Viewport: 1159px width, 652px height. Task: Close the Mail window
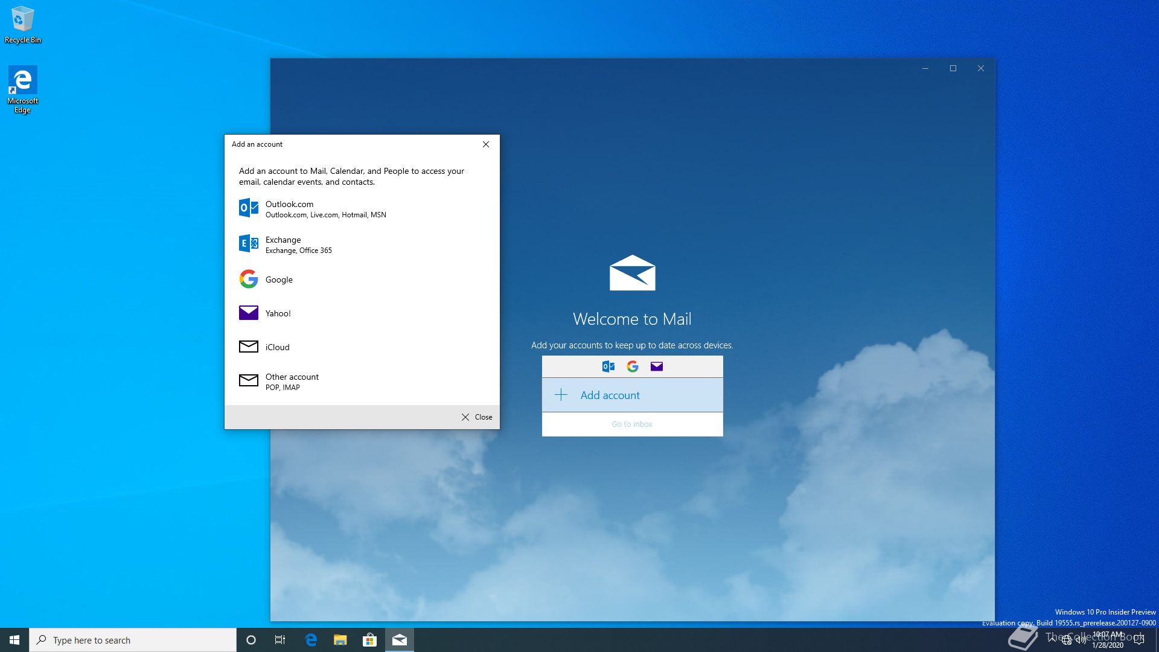tap(981, 68)
